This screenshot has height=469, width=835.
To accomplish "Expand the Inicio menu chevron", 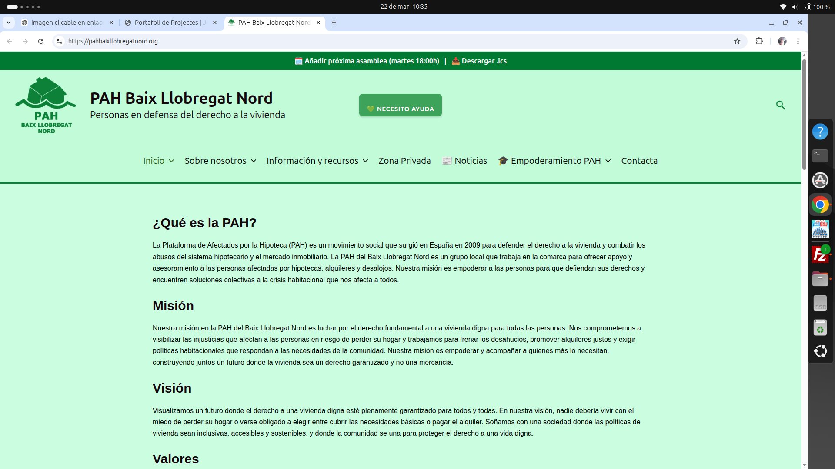I will (171, 161).
